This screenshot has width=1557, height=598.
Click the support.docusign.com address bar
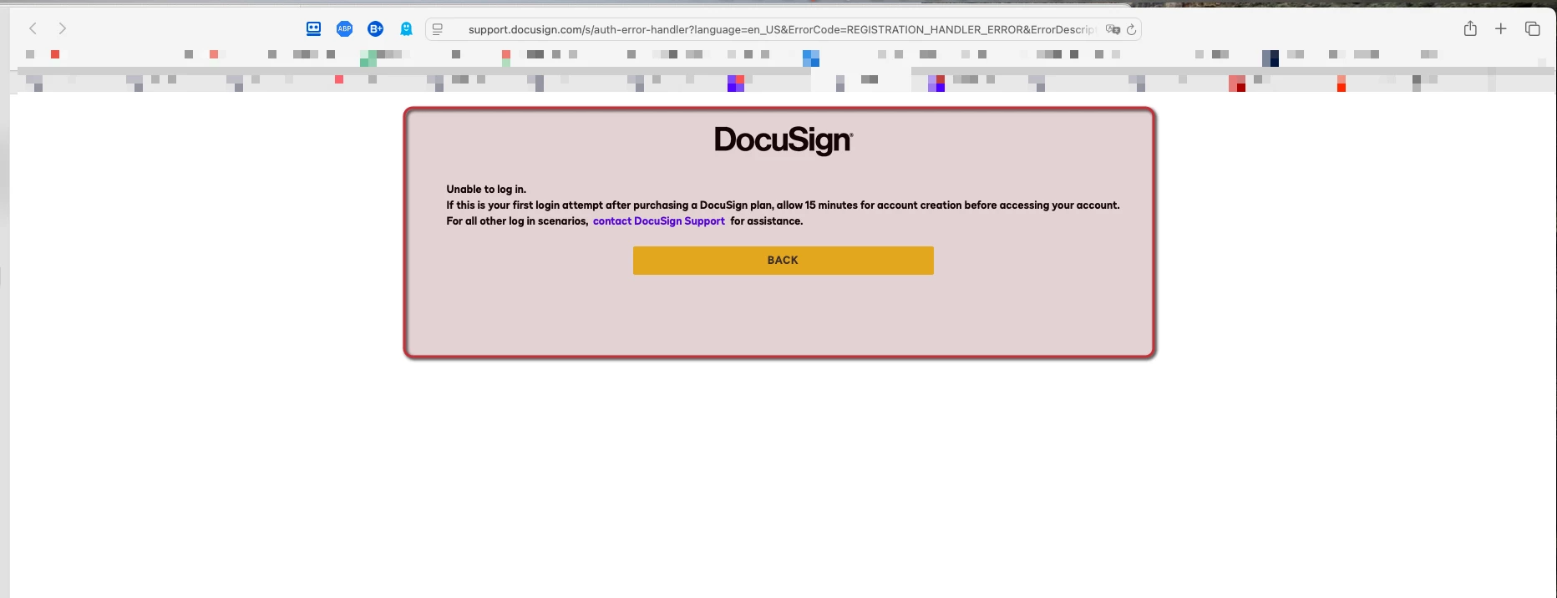pyautogui.click(x=782, y=29)
